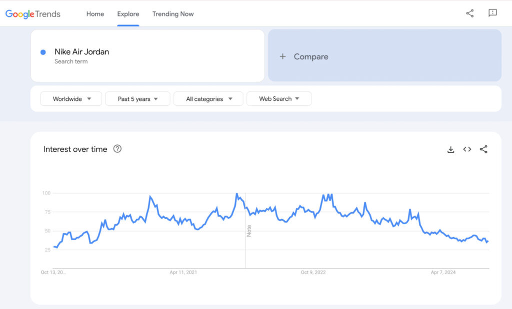The height and width of the screenshot is (309, 512).
Task: Click the share icon in the top bar
Action: (x=469, y=13)
